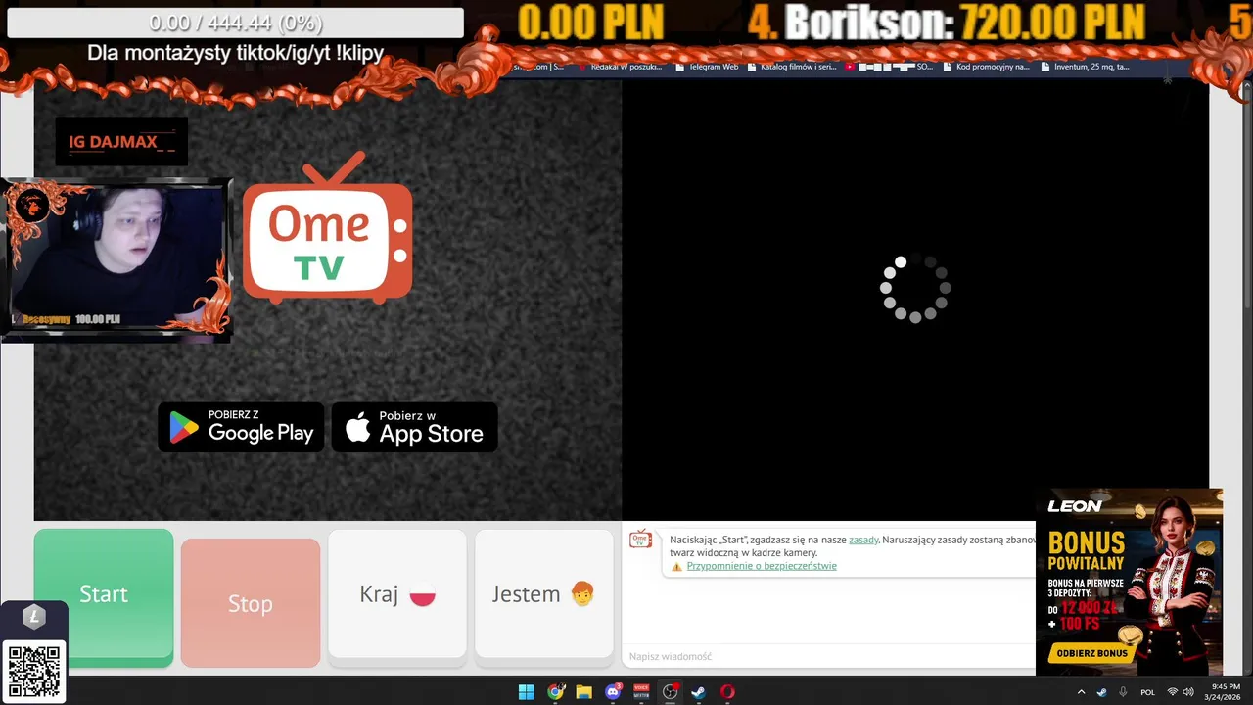Open Opera browser from the taskbar

click(727, 692)
